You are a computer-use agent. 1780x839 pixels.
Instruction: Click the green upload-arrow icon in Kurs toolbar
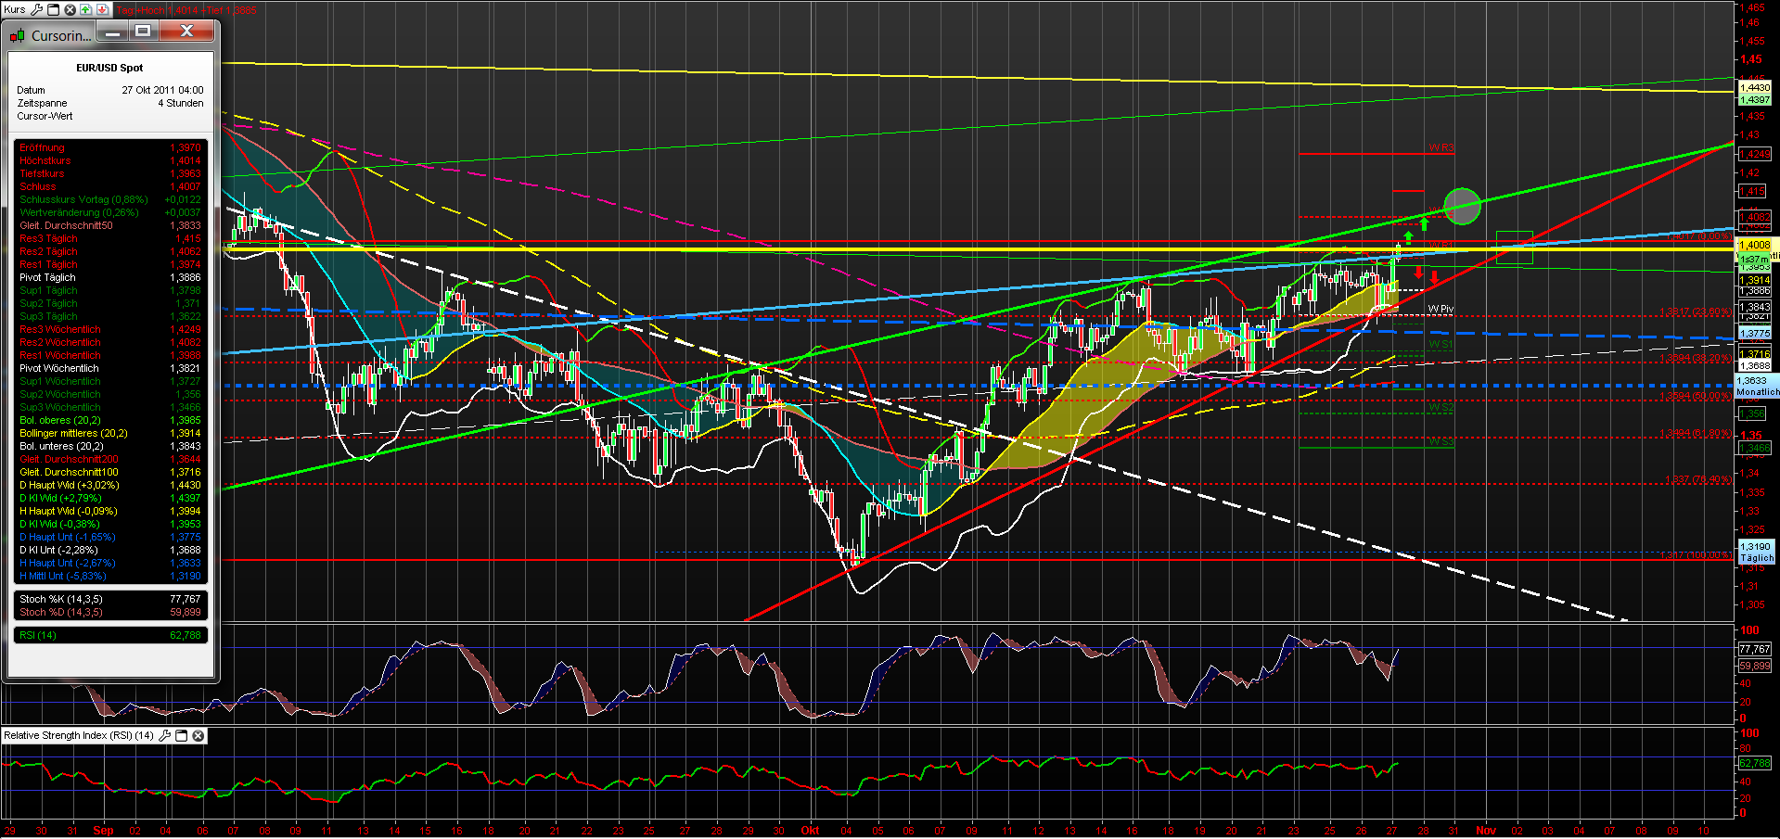(x=85, y=10)
